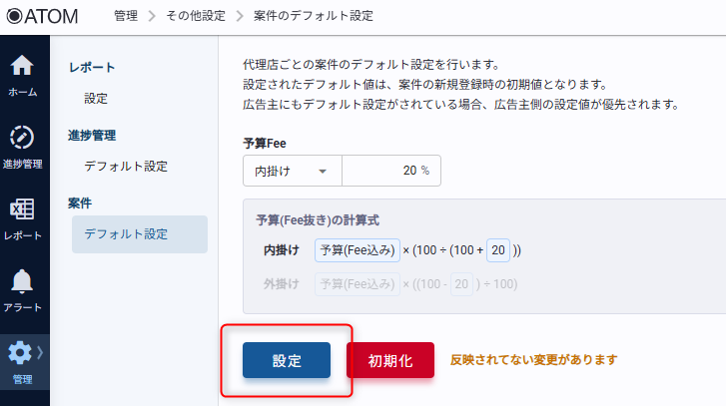This screenshot has height=406, width=726.
Task: Open 進捗管理 デフォルト設定 menu item
Action: (126, 166)
